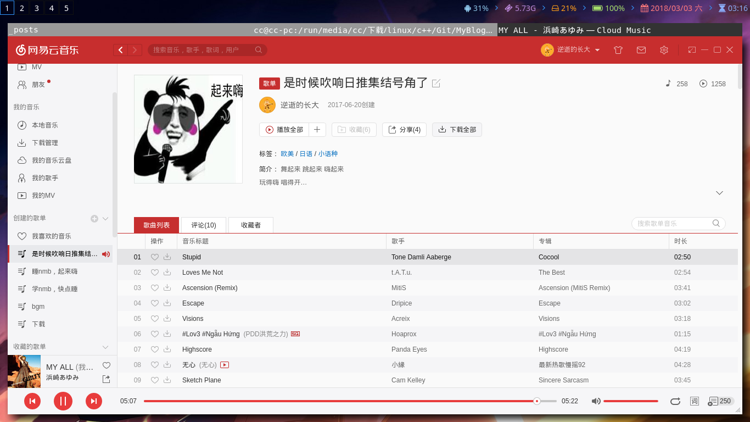Download the song Highscore
Image resolution: width=750 pixels, height=422 pixels.
point(167,349)
